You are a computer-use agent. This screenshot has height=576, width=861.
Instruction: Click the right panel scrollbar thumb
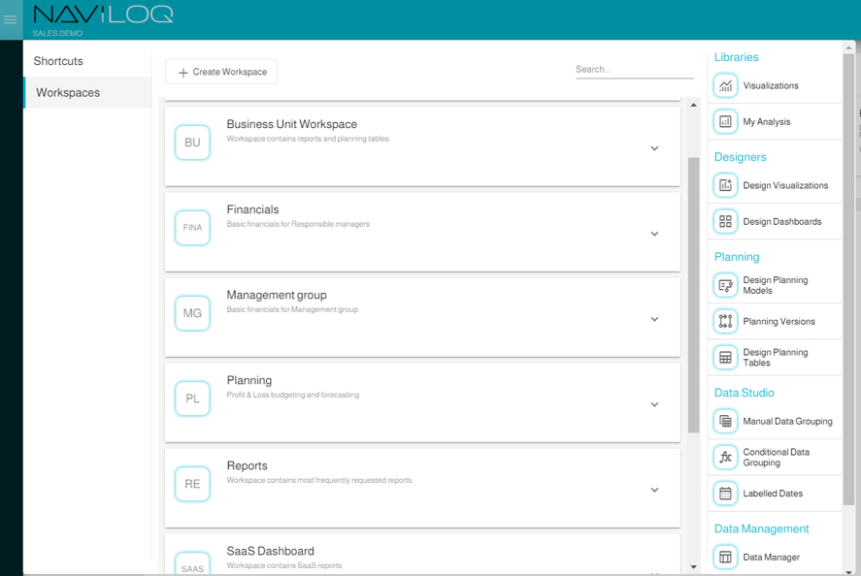(x=849, y=280)
